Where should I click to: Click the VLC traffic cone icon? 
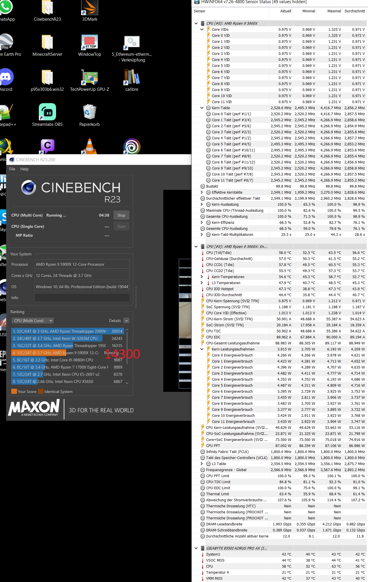click(90, 147)
